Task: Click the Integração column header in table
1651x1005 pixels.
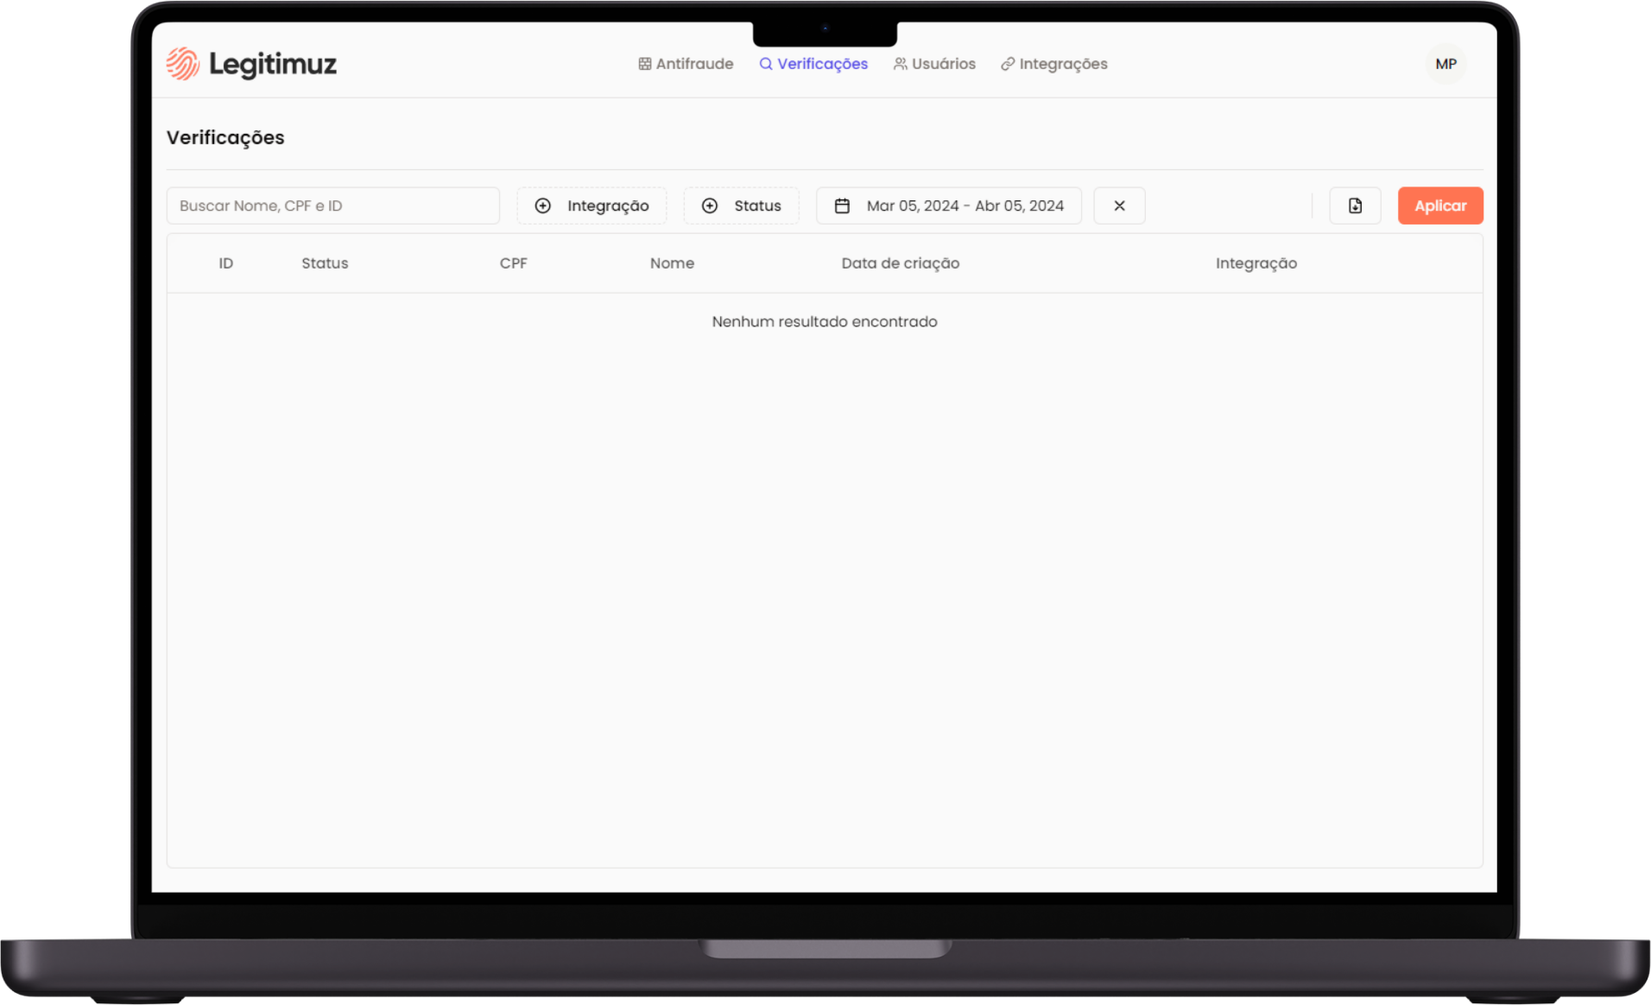Action: click(1256, 263)
